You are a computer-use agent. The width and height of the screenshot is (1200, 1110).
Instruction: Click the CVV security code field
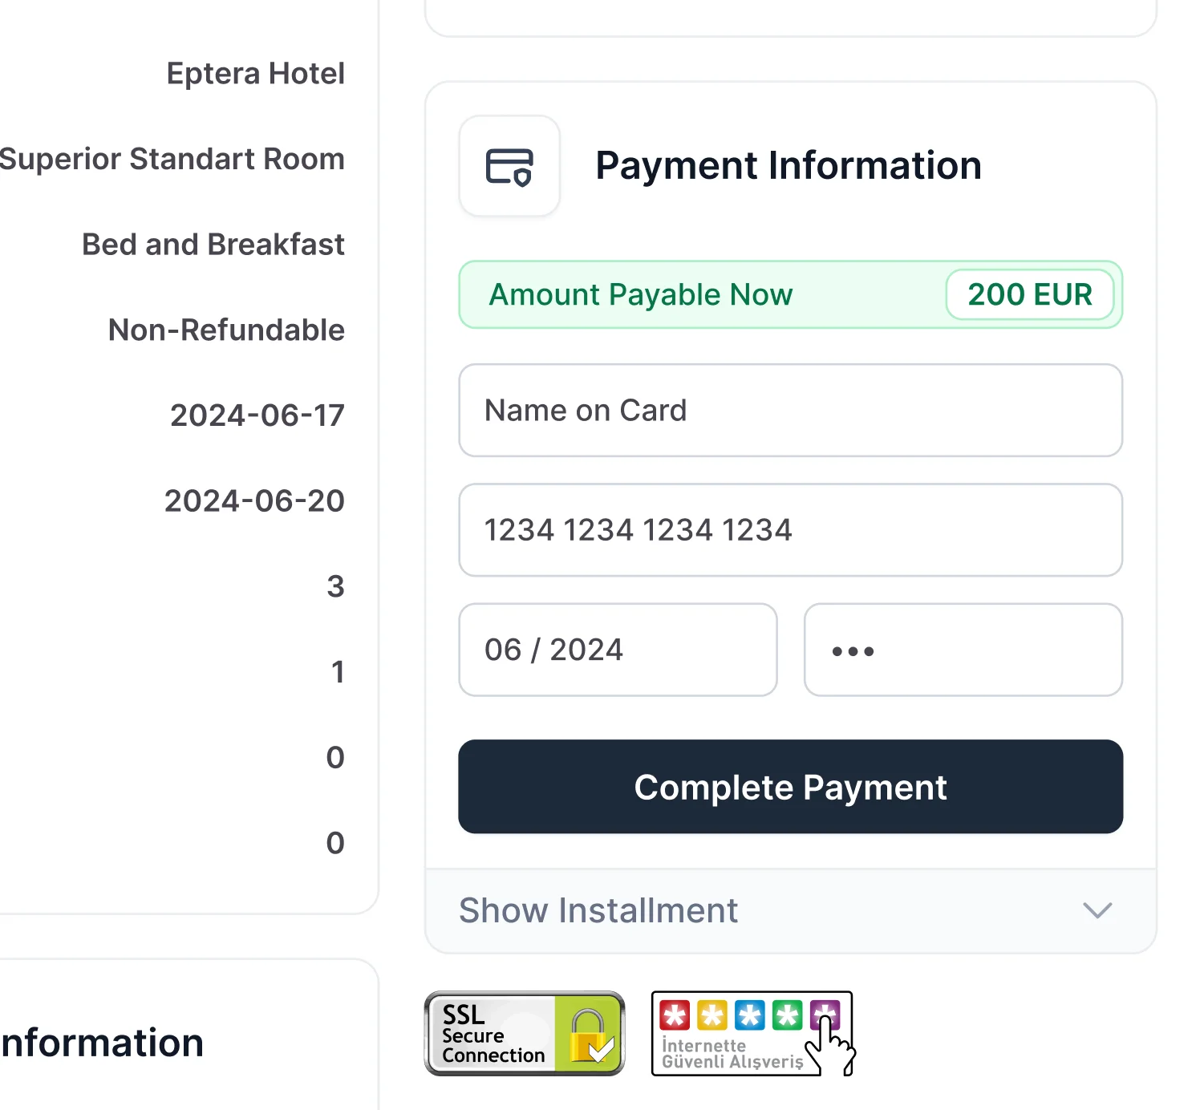click(x=963, y=650)
